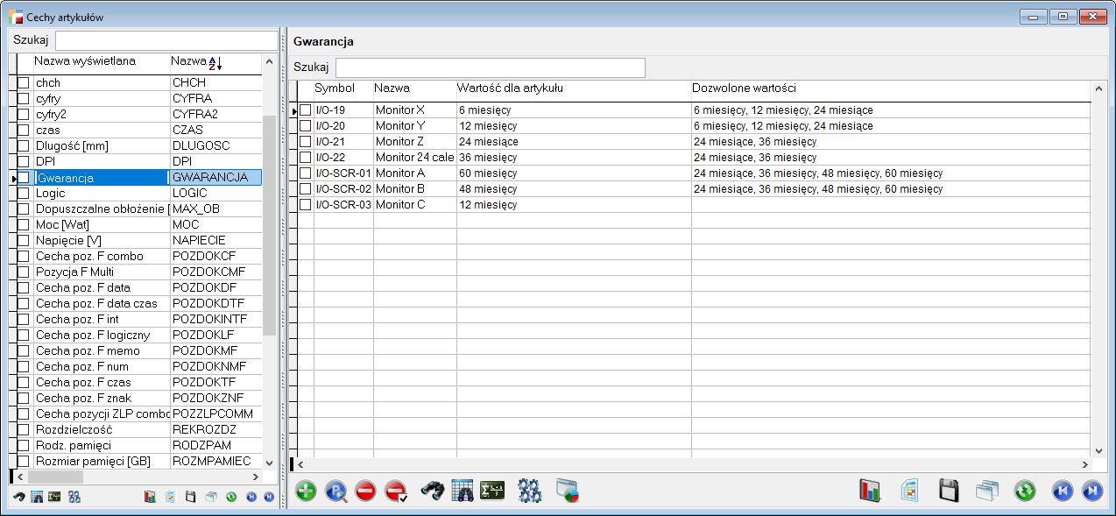1116x516 pixels.
Task: Click the window with pie chart icon
Action: point(568,491)
